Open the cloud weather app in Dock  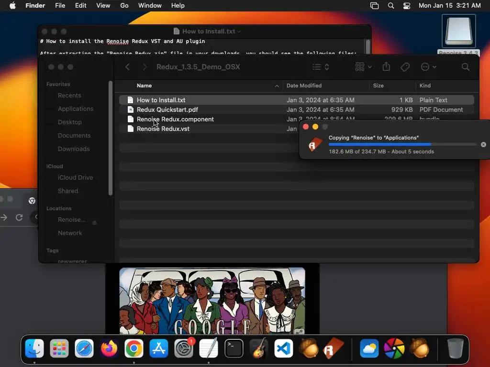pyautogui.click(x=369, y=348)
